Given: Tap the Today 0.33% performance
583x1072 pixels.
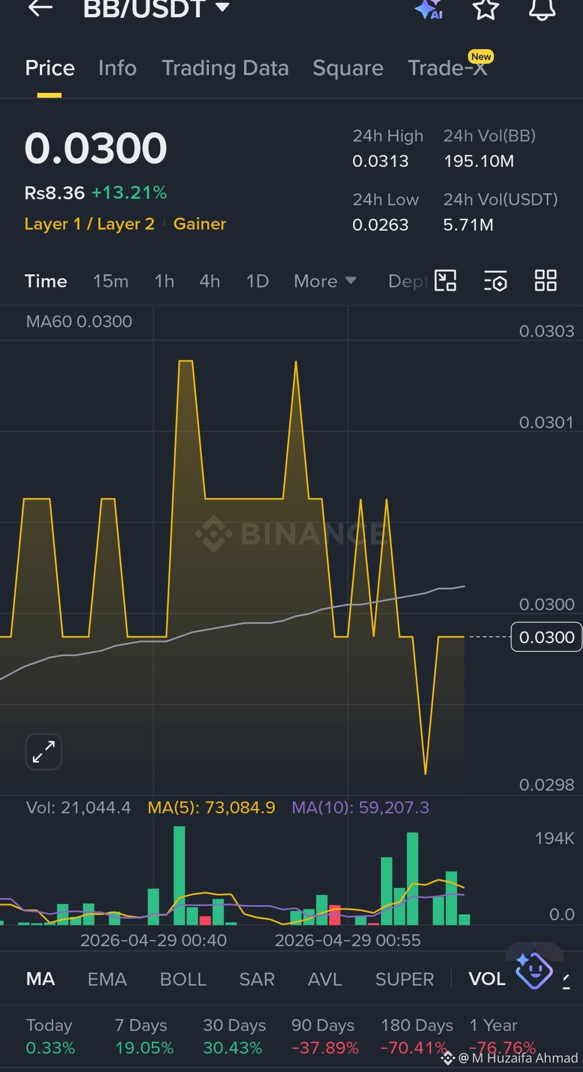Looking at the screenshot, I should 50,1036.
